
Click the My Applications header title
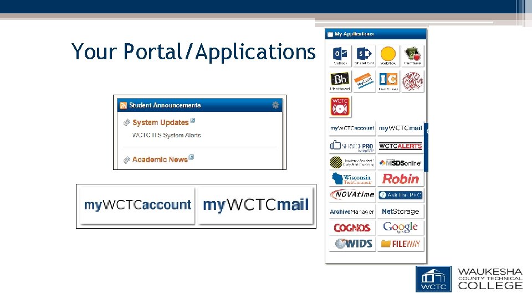pos(354,34)
